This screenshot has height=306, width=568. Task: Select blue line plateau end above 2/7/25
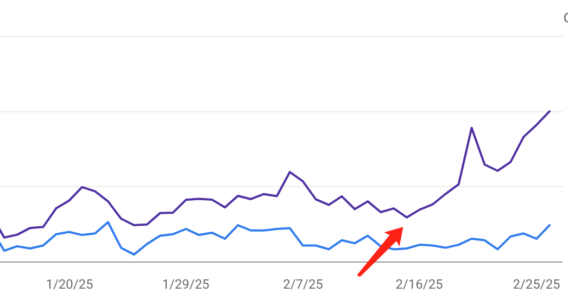pyautogui.click(x=290, y=228)
